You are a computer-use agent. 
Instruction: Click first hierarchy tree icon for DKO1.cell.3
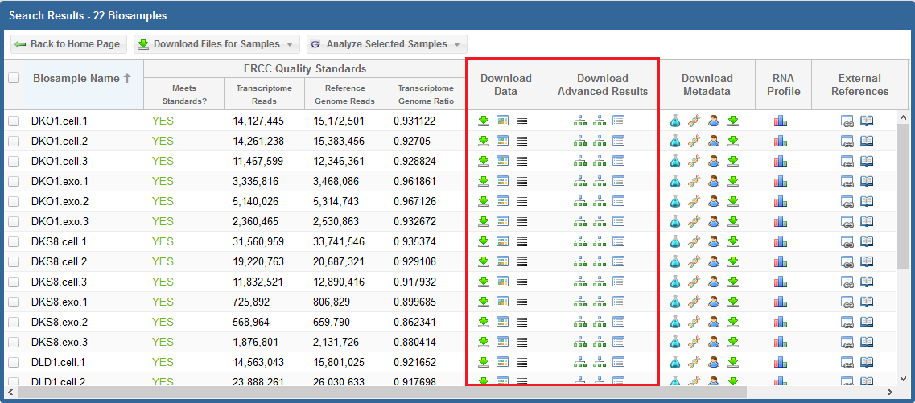[x=580, y=161]
